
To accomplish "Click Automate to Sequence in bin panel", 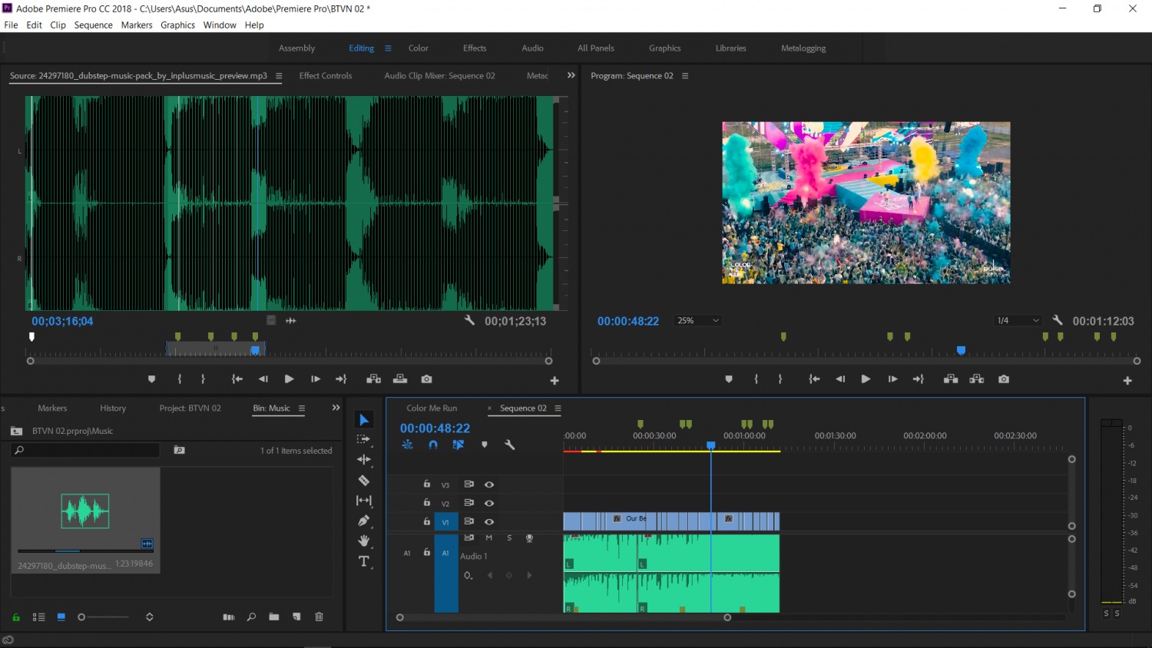I will pos(229,617).
